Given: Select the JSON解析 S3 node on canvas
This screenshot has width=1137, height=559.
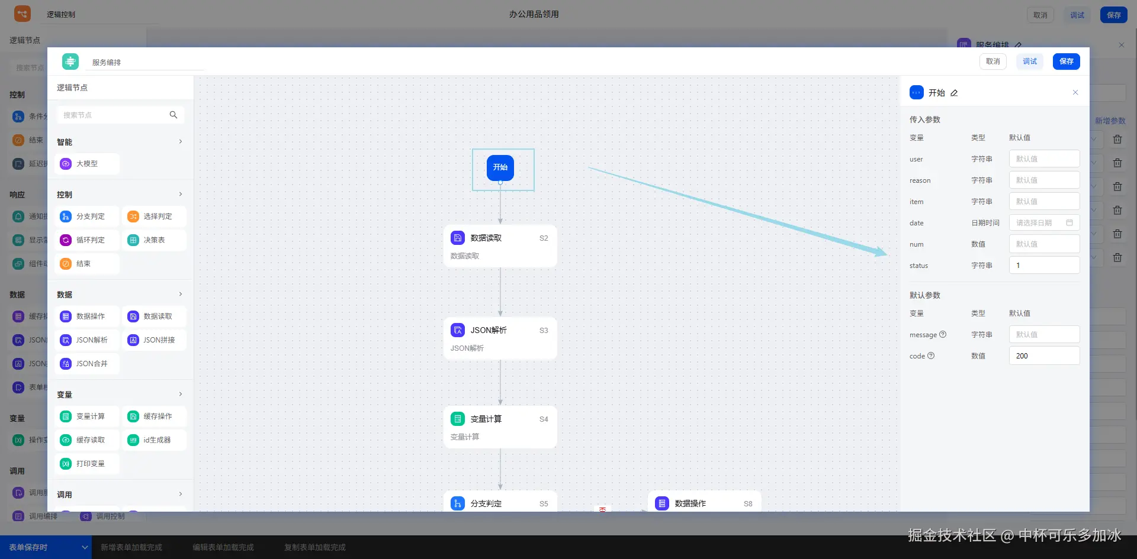Looking at the screenshot, I should tap(500, 338).
